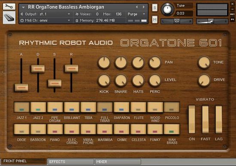
Task: Click the instrument name RR OrgaTone Bassless Ambiorgan
Action: pyautogui.click(x=66, y=7)
